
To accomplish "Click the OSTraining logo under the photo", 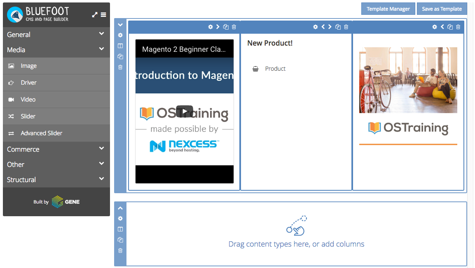I will [408, 128].
